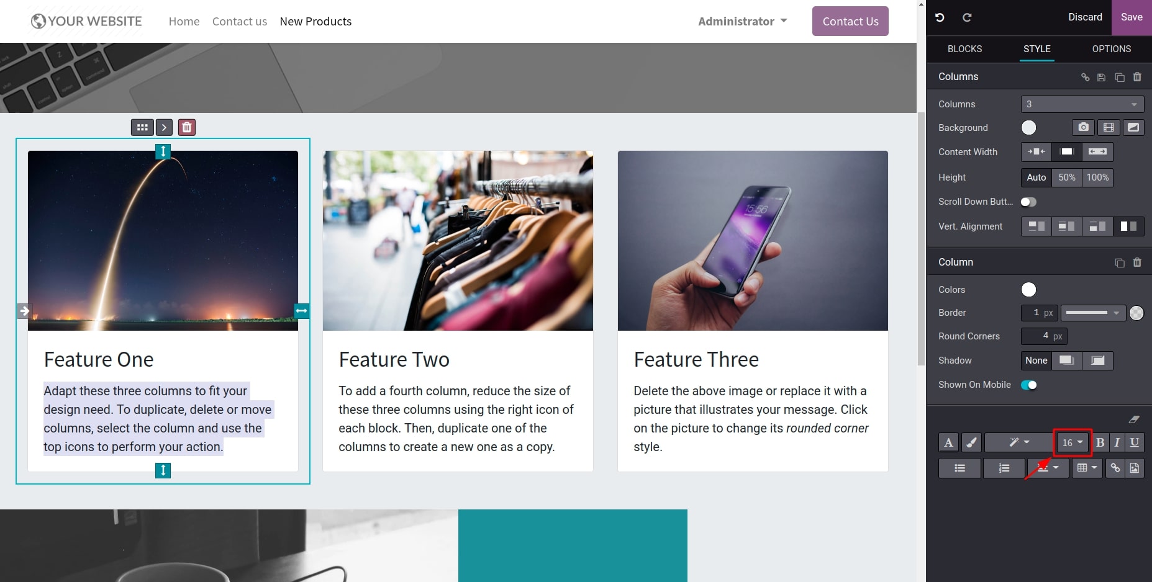This screenshot has width=1152, height=582.
Task: Expand the Administrator user menu
Action: tap(743, 21)
